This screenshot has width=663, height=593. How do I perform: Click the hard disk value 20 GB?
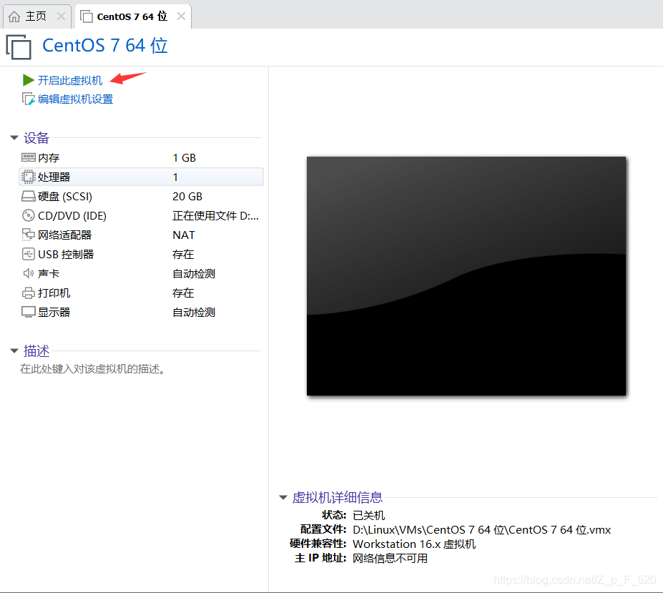point(187,196)
